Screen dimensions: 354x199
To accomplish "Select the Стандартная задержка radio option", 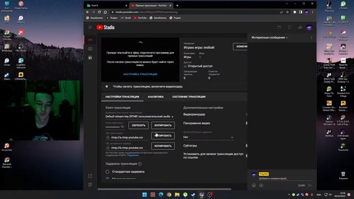I will tap(107, 172).
